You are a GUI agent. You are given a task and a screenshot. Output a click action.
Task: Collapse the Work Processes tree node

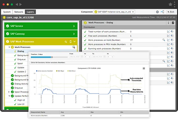click(9, 47)
